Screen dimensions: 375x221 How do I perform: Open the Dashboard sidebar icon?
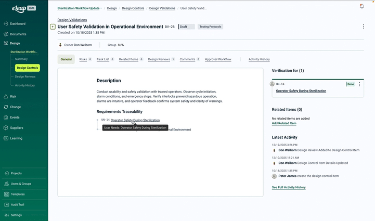(x=6, y=24)
